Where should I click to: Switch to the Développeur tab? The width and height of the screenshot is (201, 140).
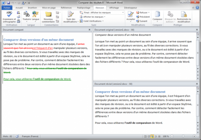point(131,8)
